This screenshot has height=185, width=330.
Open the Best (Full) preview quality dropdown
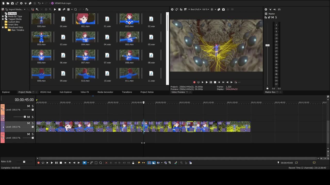coord(195,10)
